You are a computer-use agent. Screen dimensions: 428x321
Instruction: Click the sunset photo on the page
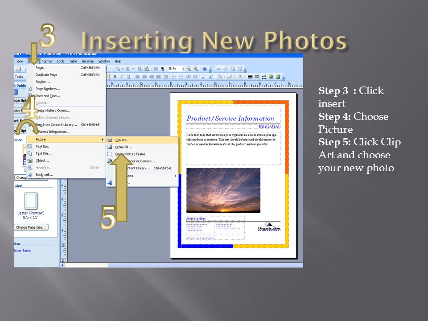[223, 190]
